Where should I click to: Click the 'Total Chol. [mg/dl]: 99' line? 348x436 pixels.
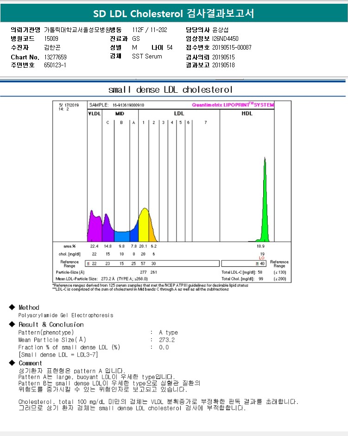[242, 279]
